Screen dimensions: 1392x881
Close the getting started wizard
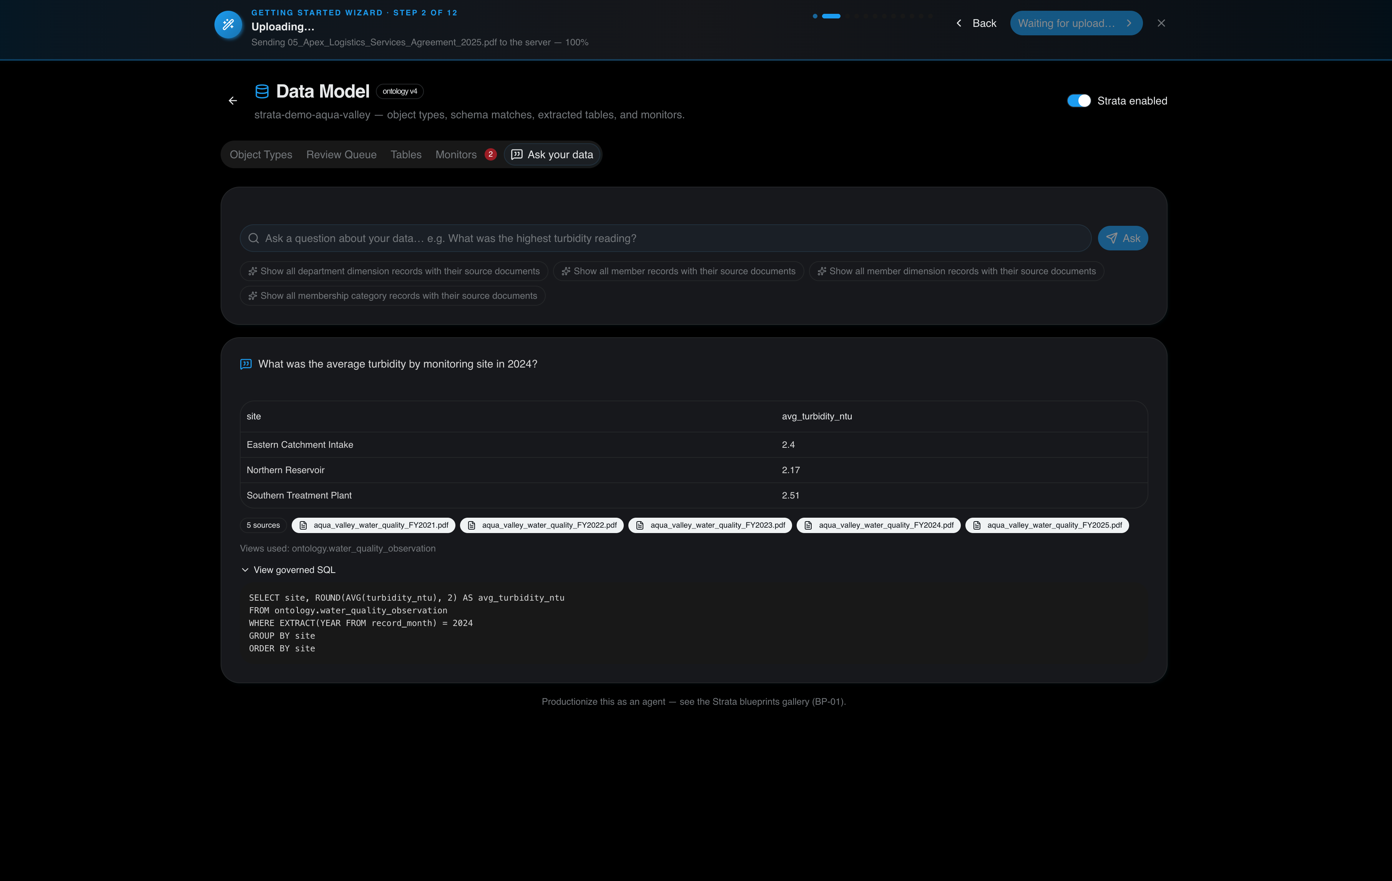point(1161,23)
